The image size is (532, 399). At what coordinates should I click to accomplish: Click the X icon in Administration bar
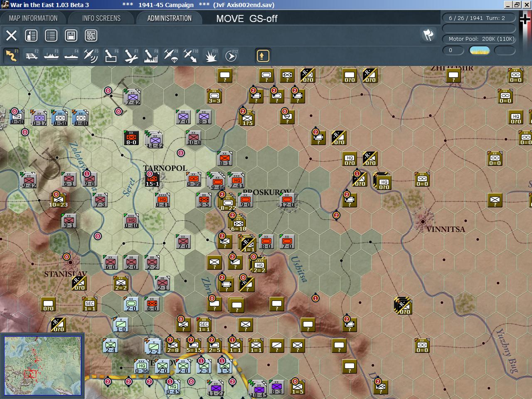click(x=11, y=35)
